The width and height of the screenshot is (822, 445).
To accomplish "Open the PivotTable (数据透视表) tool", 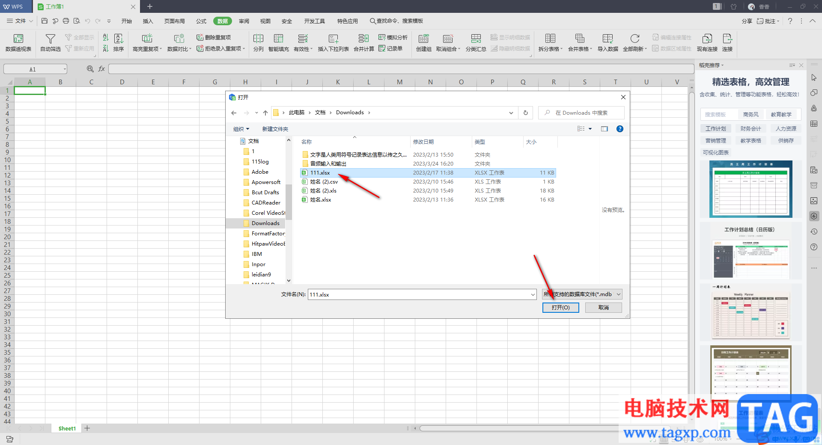I will [18, 43].
